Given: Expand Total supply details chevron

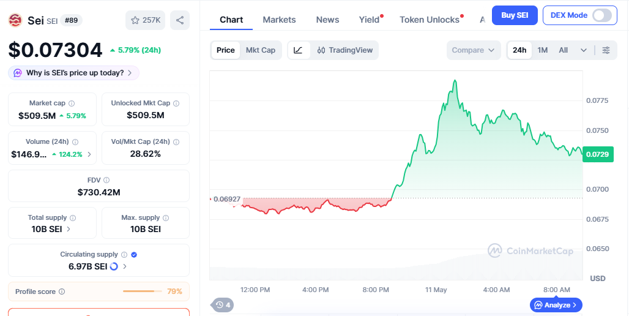Looking at the screenshot, I should point(69,229).
